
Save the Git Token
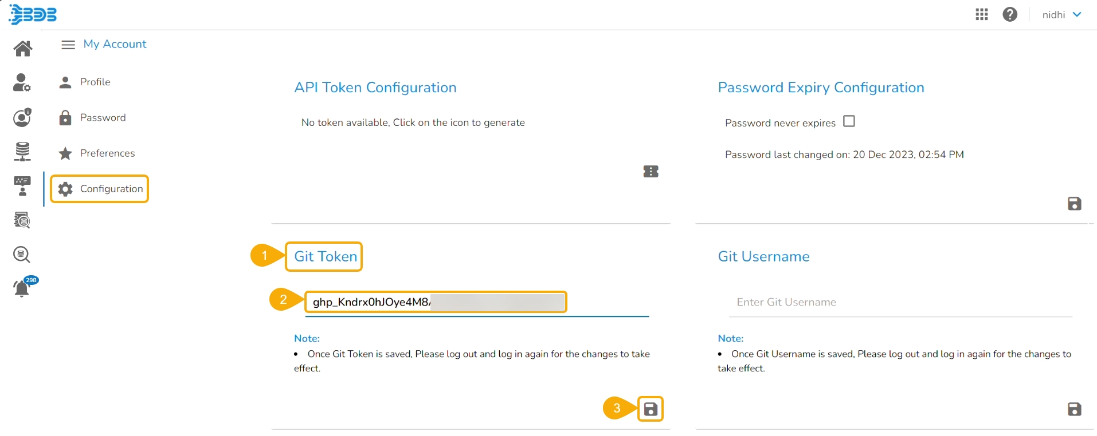[x=651, y=409]
